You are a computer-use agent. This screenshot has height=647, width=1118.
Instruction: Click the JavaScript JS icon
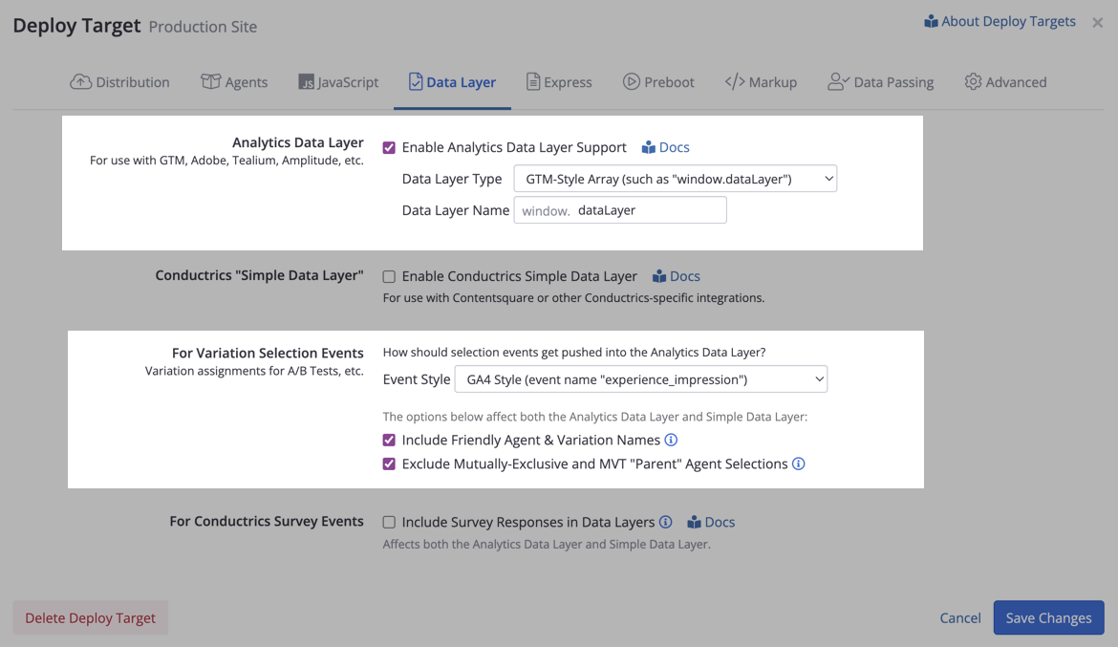[x=306, y=82]
